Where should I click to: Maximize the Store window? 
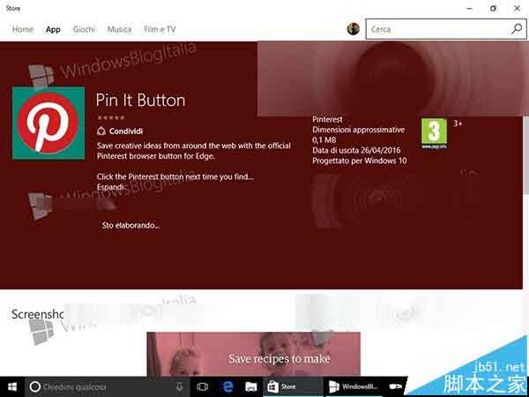click(x=493, y=9)
